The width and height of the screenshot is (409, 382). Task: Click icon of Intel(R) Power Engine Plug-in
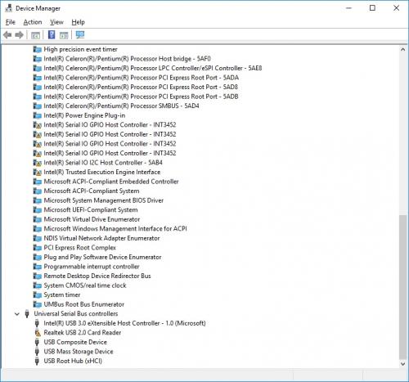pos(37,115)
